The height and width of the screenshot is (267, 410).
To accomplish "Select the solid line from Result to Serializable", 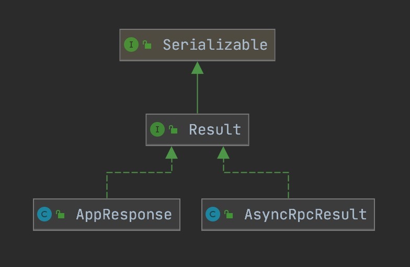I will coord(197,94).
